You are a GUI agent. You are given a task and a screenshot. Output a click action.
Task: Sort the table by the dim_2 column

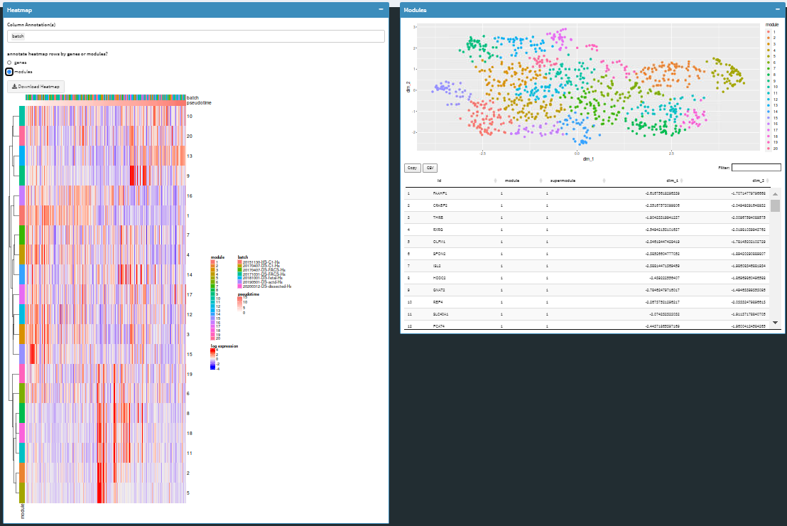(728, 181)
